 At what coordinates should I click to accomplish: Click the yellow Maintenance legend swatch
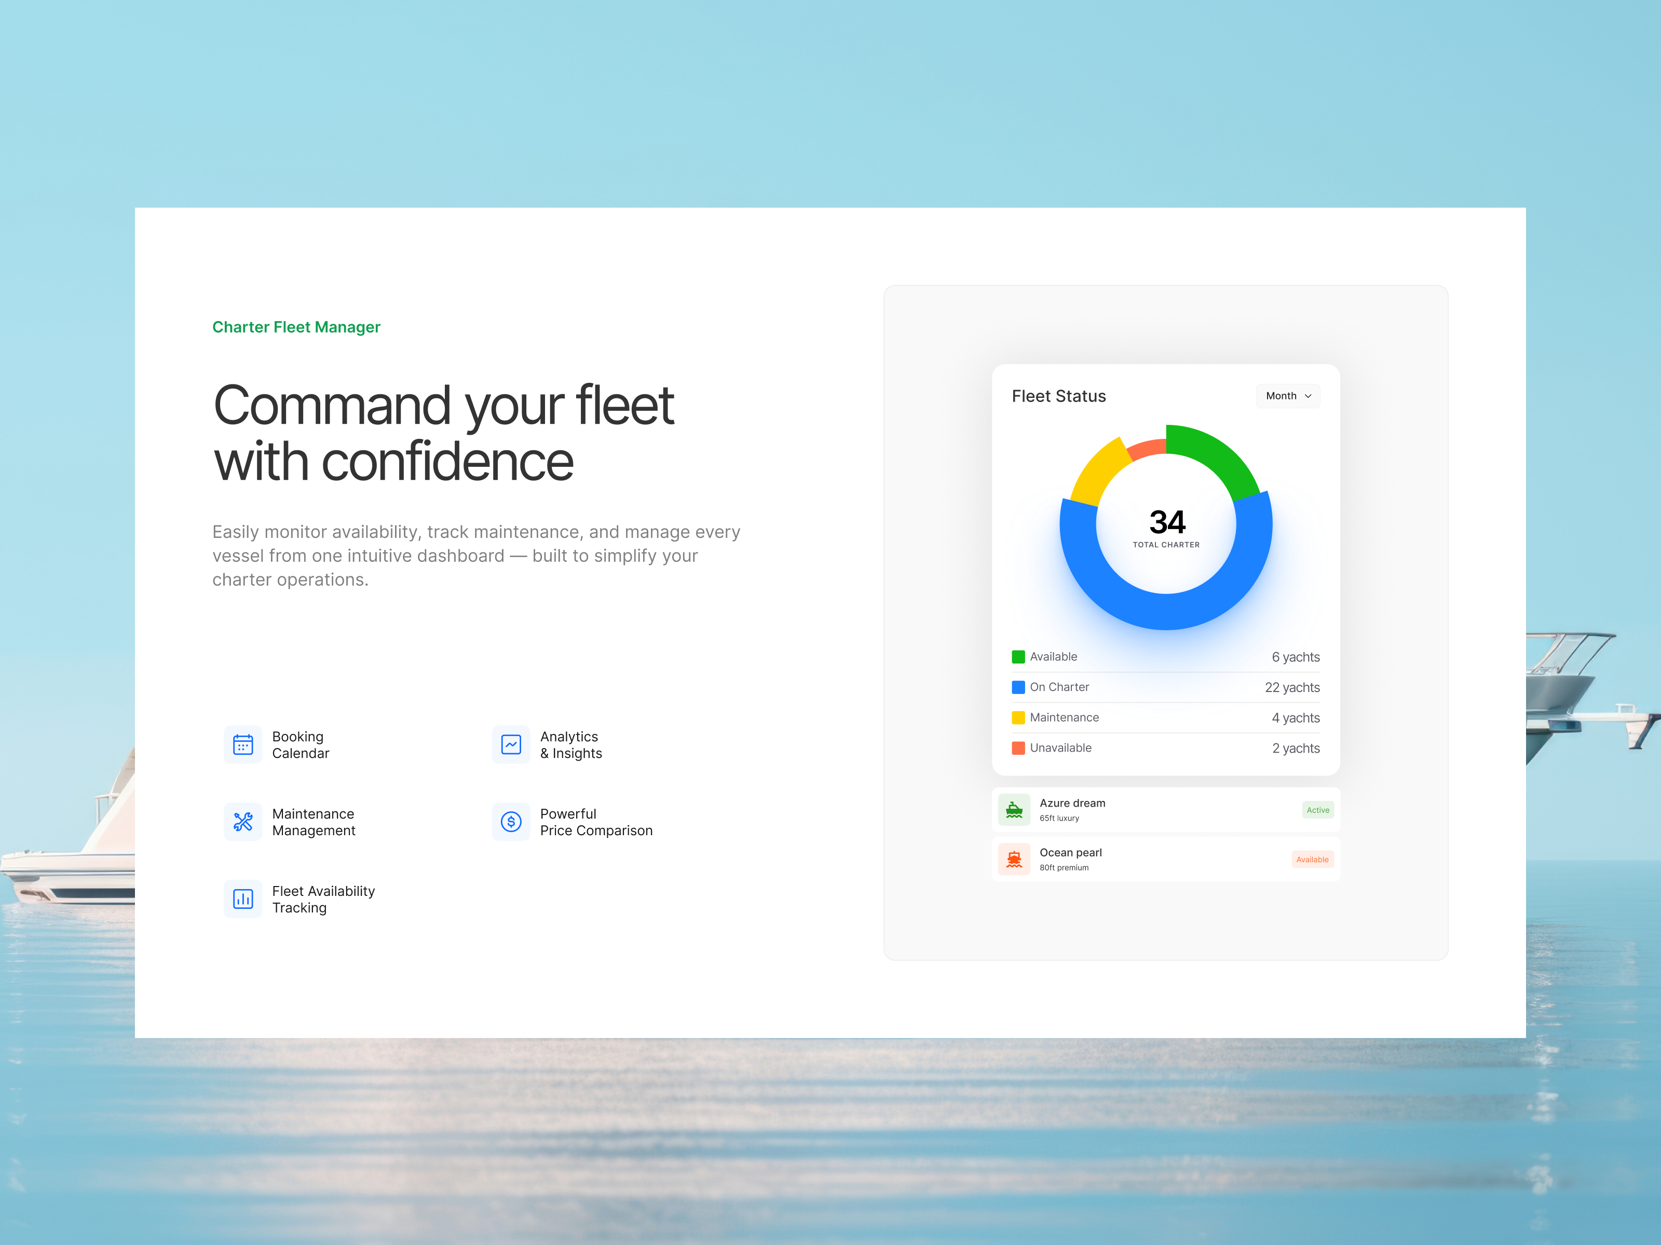1018,717
